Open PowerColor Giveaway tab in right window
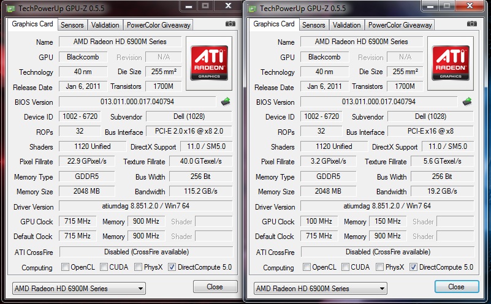The image size is (491, 304). coord(400,25)
